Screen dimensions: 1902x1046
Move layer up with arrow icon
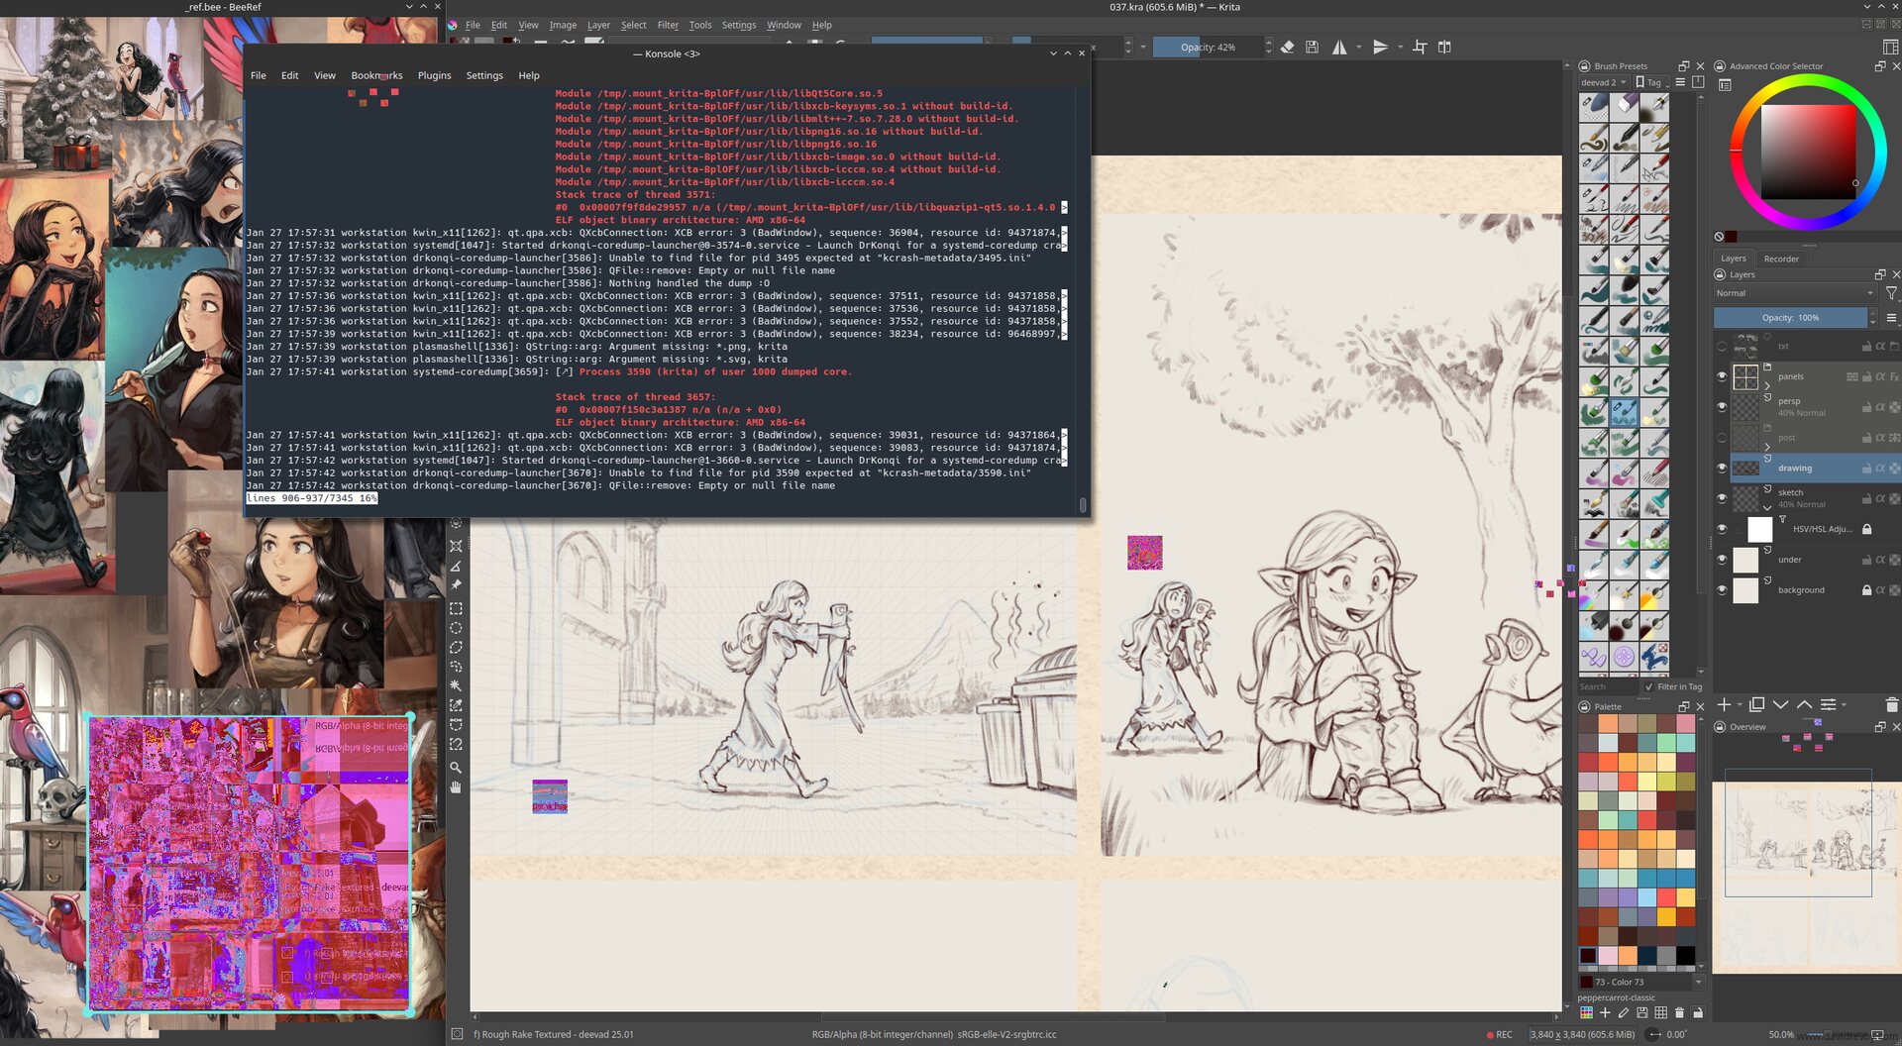[1804, 705]
